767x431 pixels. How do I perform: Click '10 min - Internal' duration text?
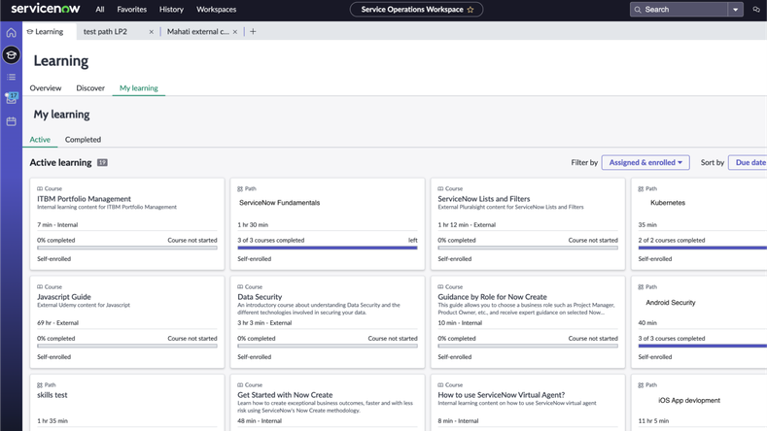[460, 323]
